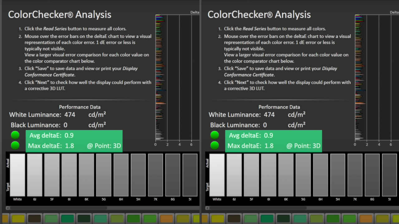Click the Max deltaE 1.8 value in right panel
This screenshot has height=224, width=399.
(269, 146)
